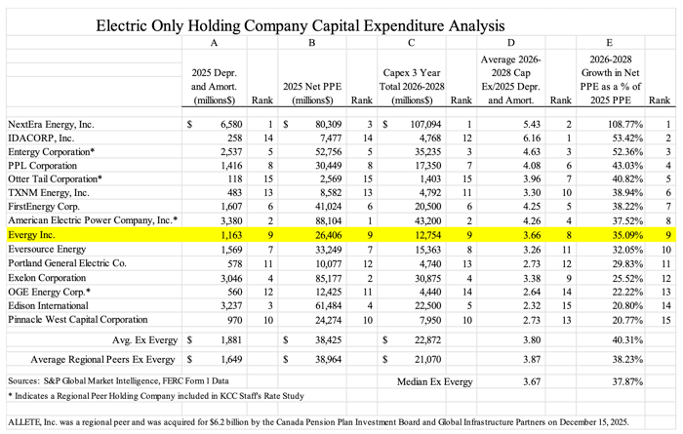The image size is (683, 434).
Task: Select column header D
Action: [511, 43]
